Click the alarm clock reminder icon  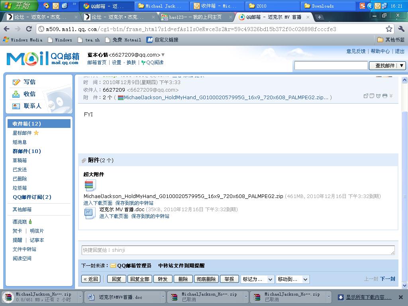pos(378,96)
